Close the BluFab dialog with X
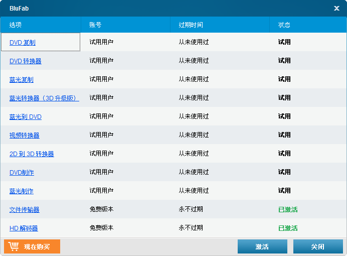The width and height of the screenshot is (347, 256). tap(336, 8)
